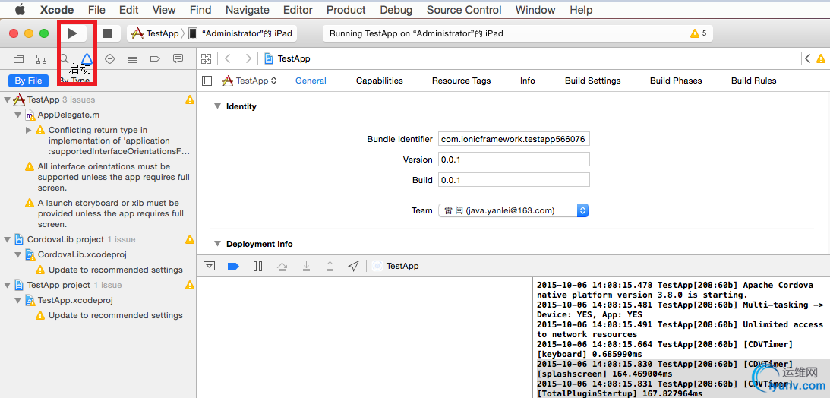Viewport: 830px width, 398px height.
Task: Click the Bundle Identifier field
Action: pos(513,139)
